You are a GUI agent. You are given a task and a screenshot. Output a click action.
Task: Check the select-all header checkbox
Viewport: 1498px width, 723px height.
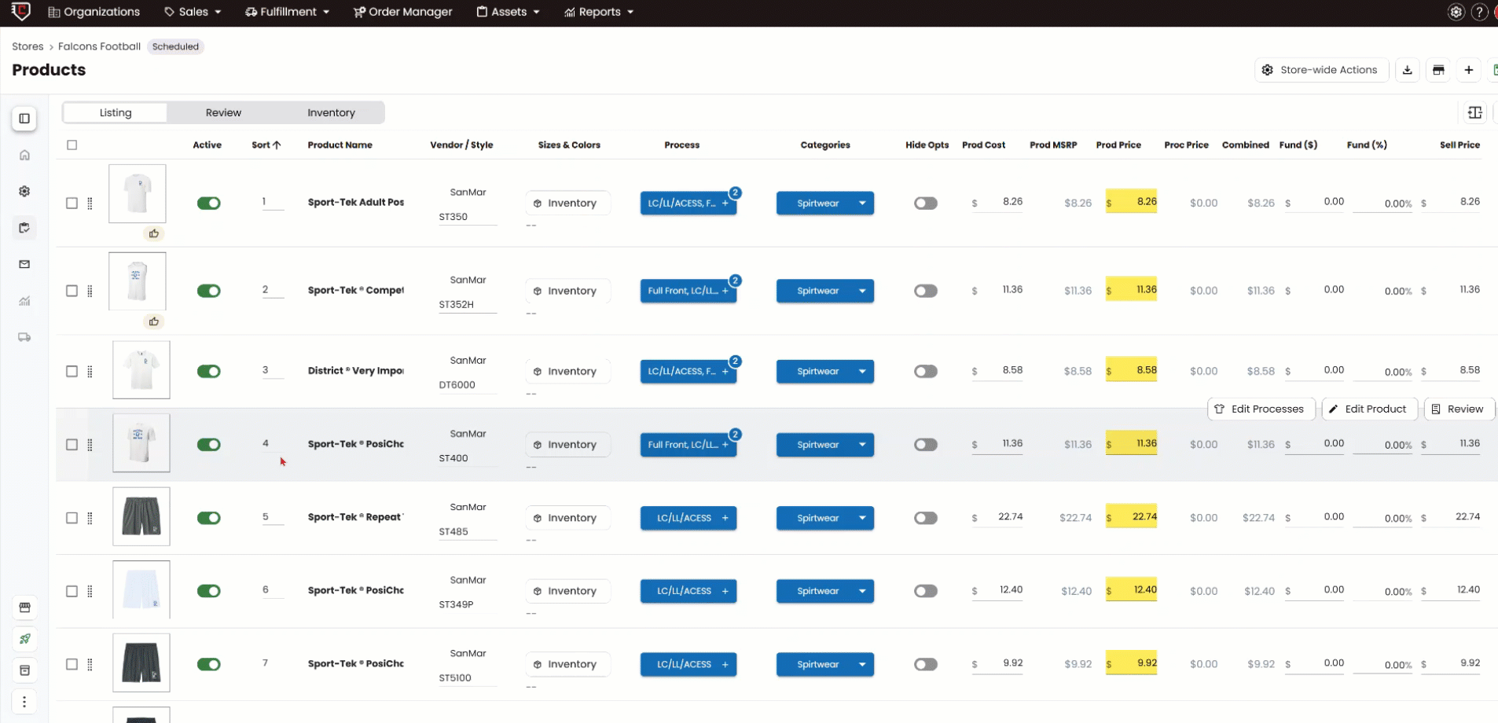pos(72,145)
